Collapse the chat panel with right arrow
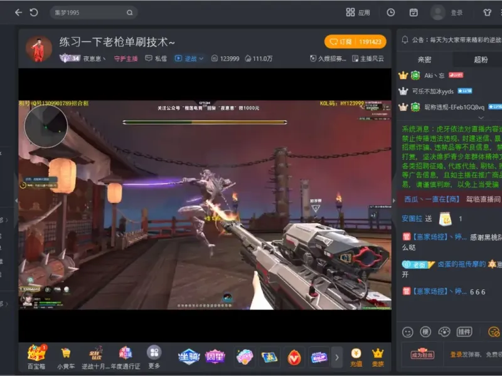Viewport: 502px width, 376px height. pos(394,201)
